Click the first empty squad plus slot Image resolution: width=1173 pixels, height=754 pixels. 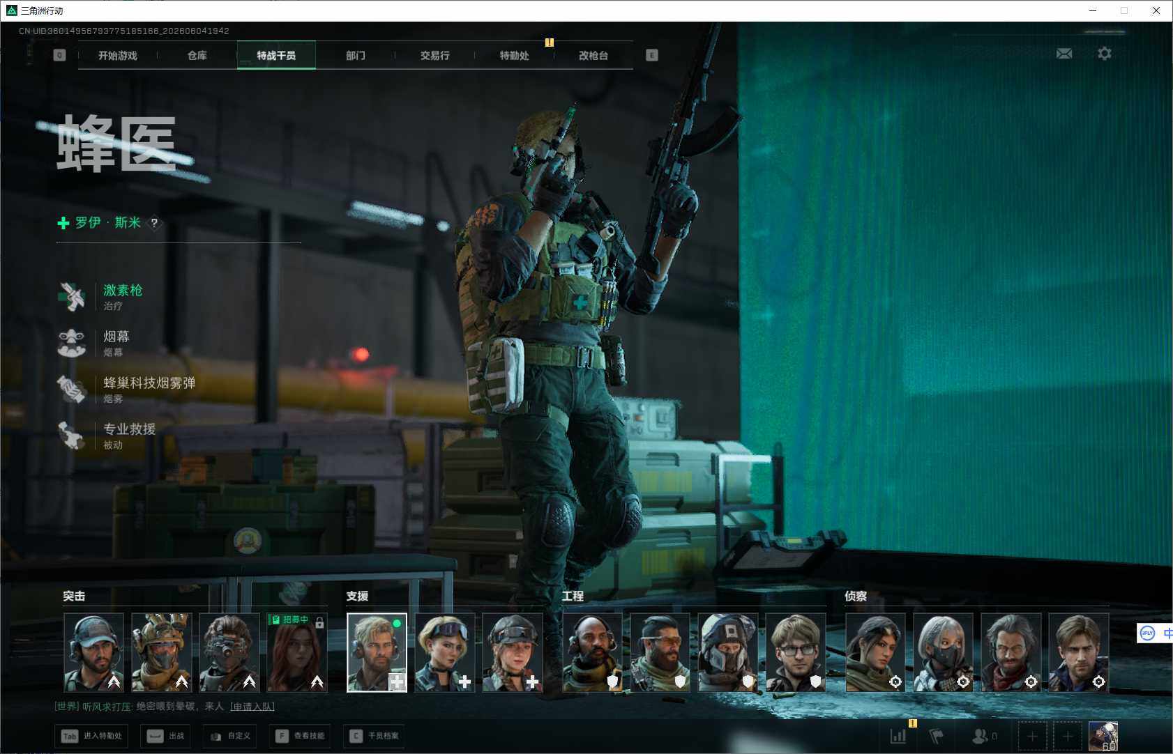coord(1033,737)
